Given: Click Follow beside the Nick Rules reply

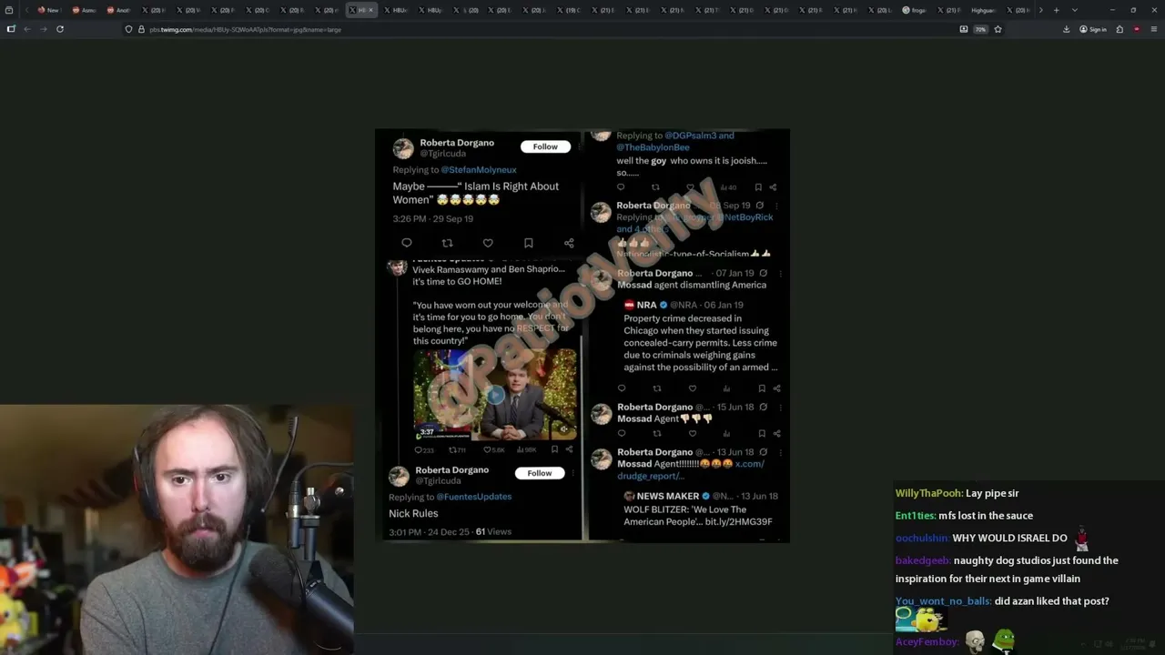Looking at the screenshot, I should [540, 473].
